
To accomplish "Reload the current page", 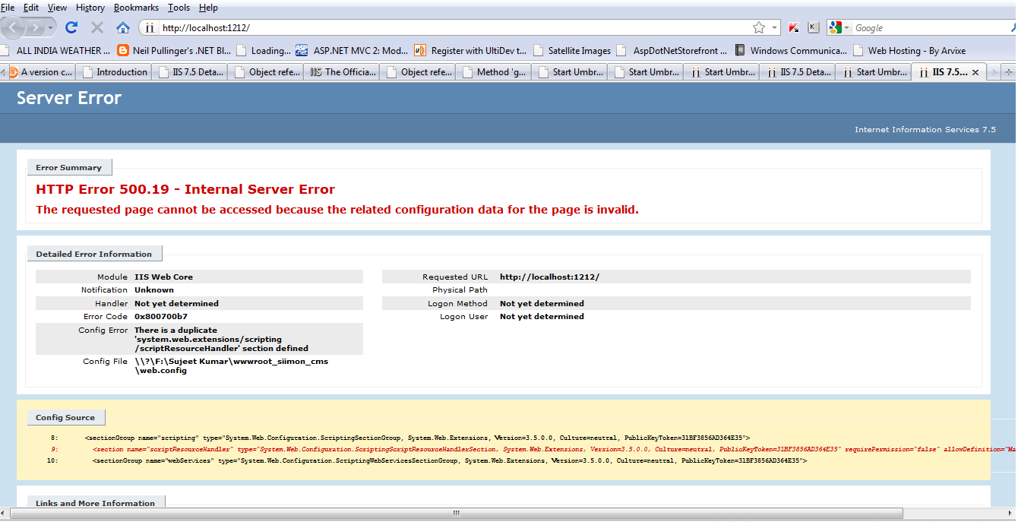I will coord(71,27).
